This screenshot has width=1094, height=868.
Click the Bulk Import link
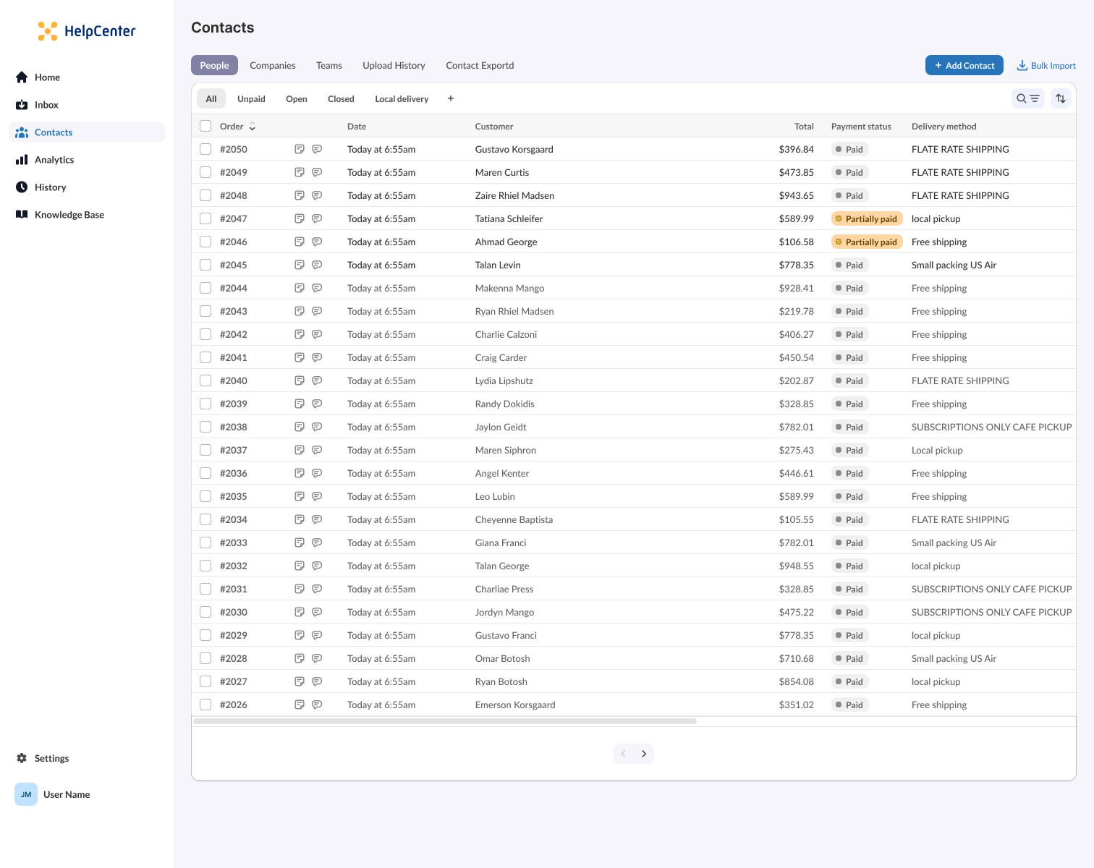[1046, 65]
